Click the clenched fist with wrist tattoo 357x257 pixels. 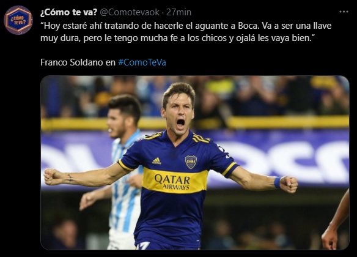[x=53, y=177]
